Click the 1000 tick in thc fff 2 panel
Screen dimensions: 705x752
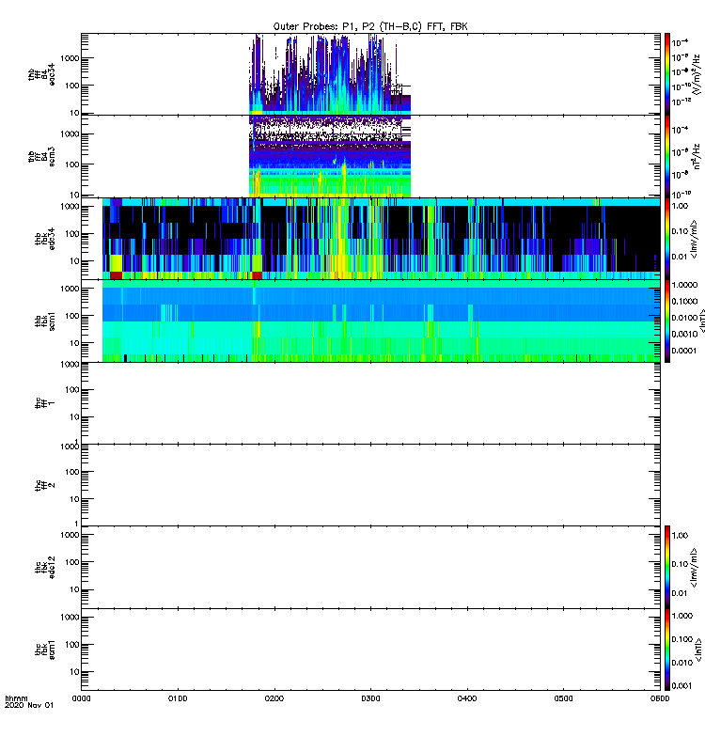70,446
